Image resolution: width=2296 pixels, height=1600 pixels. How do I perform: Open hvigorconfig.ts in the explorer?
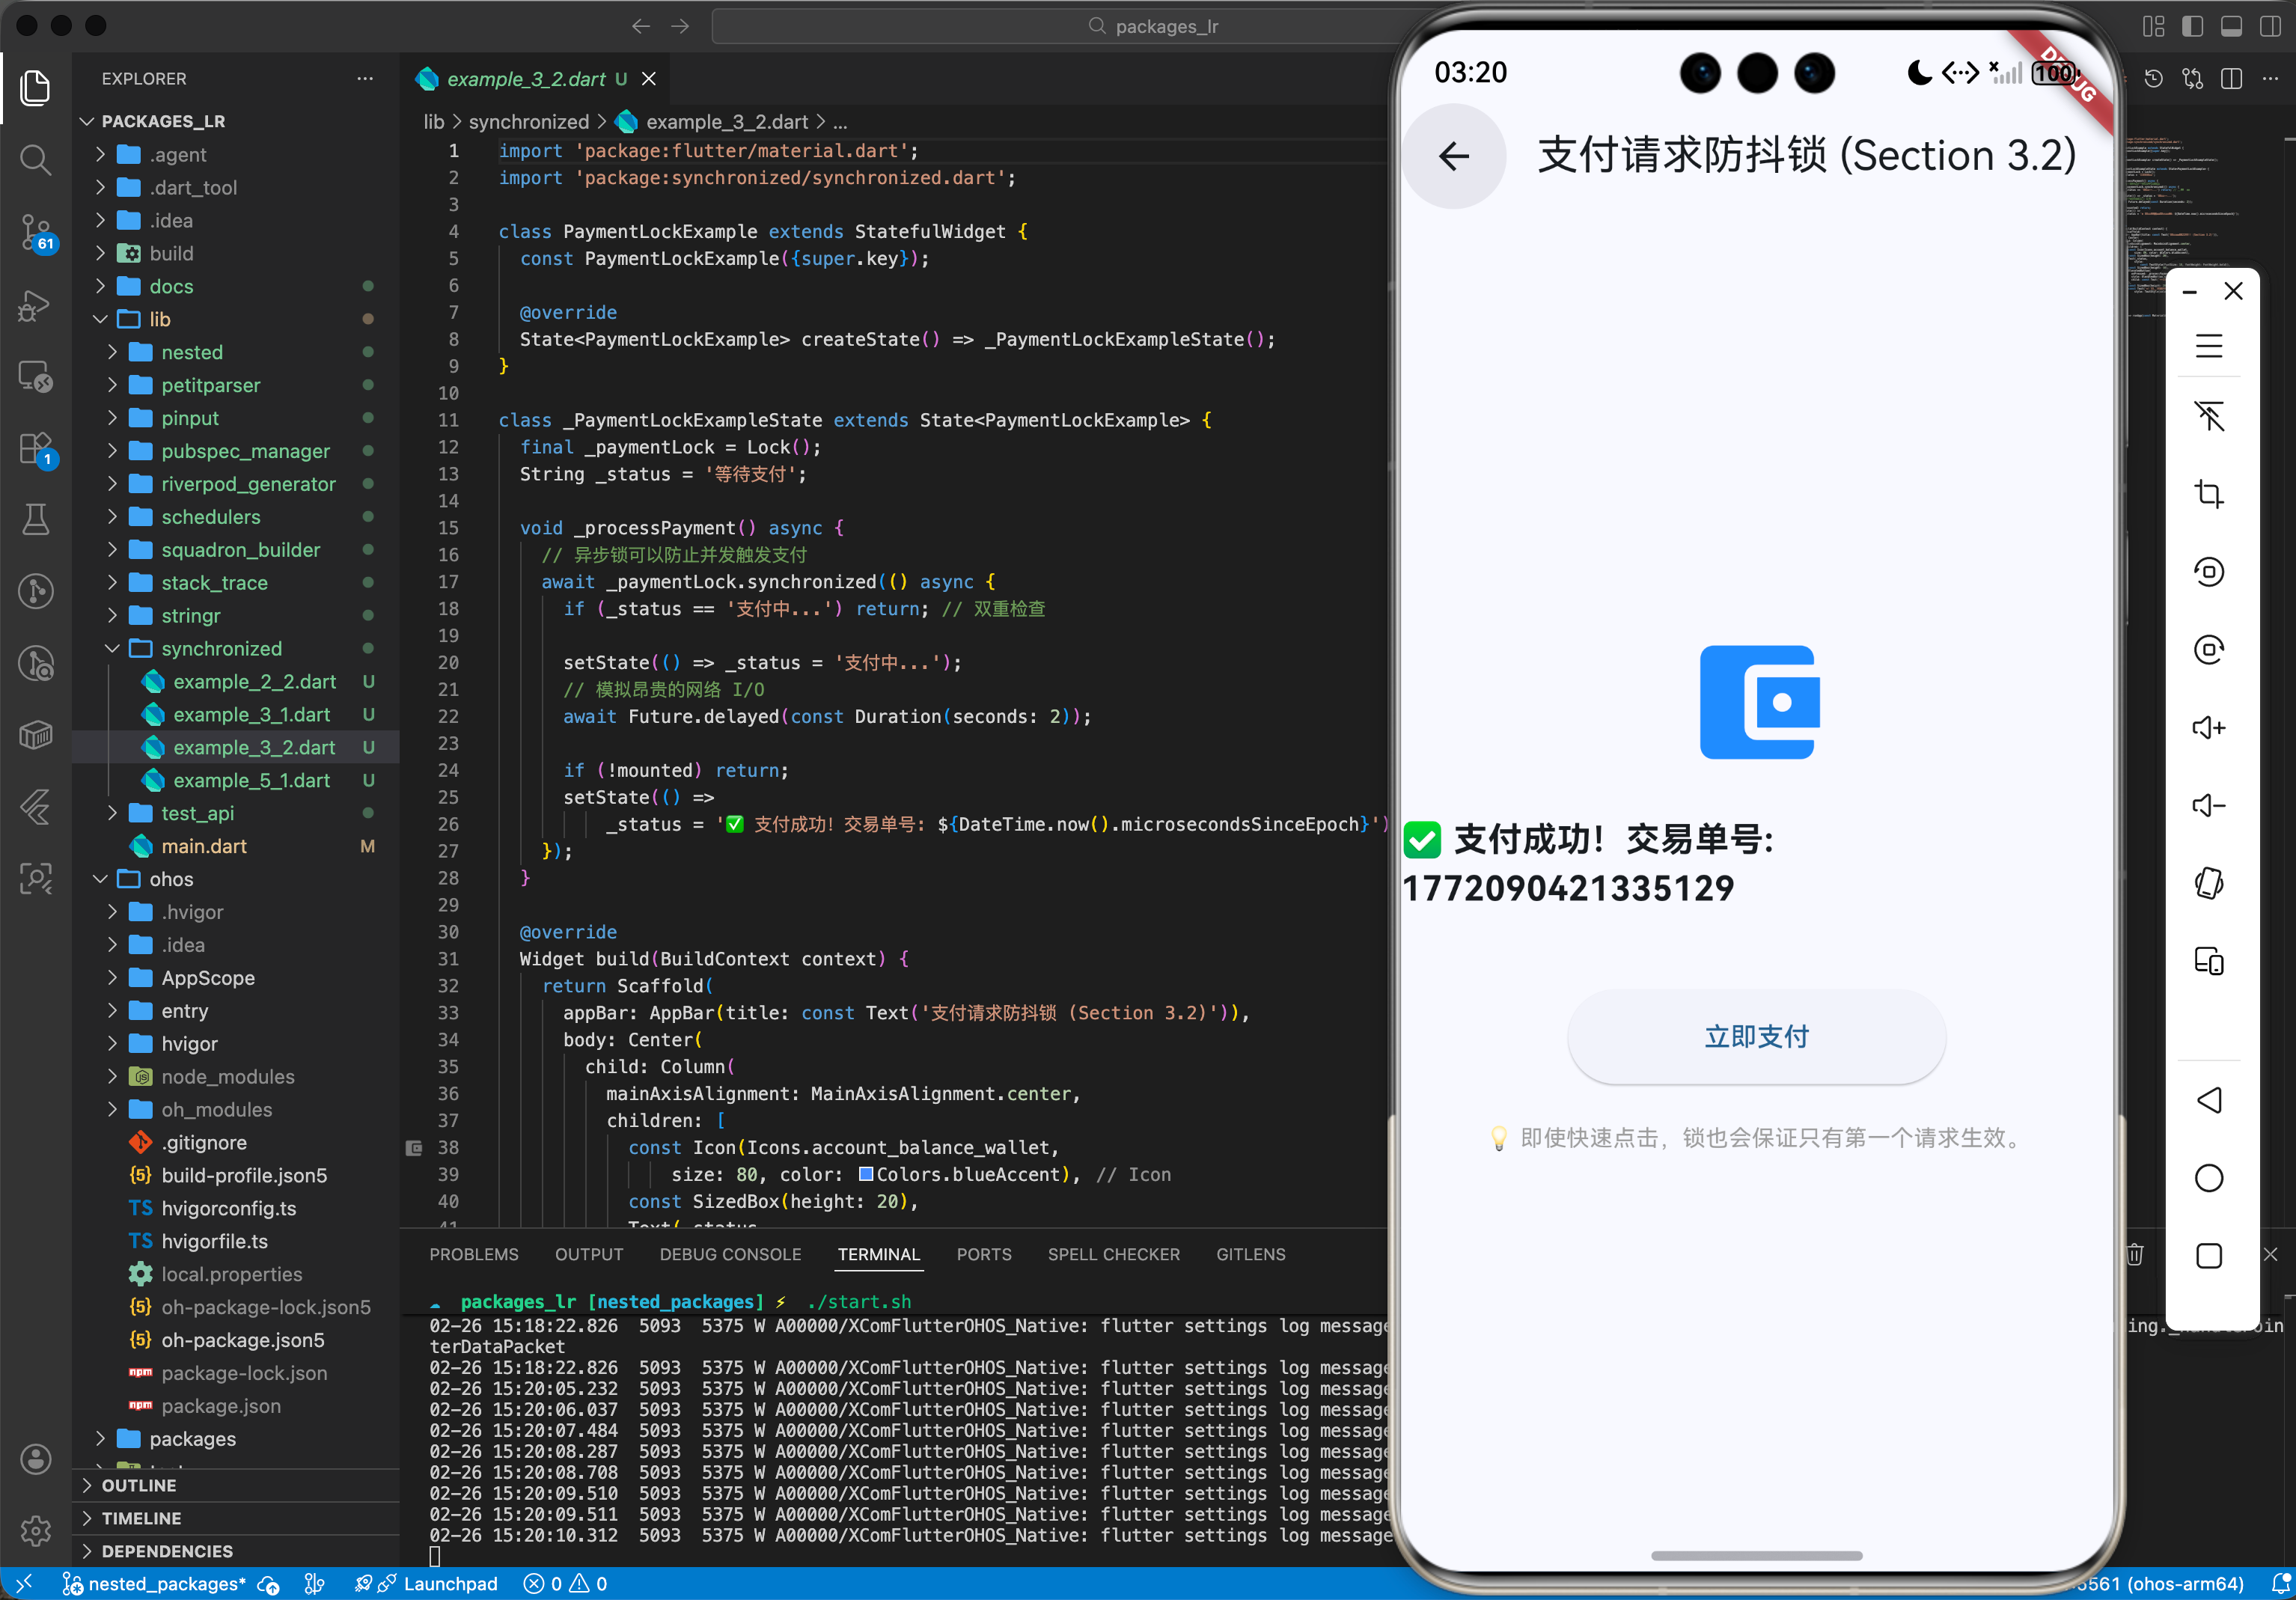tap(229, 1208)
